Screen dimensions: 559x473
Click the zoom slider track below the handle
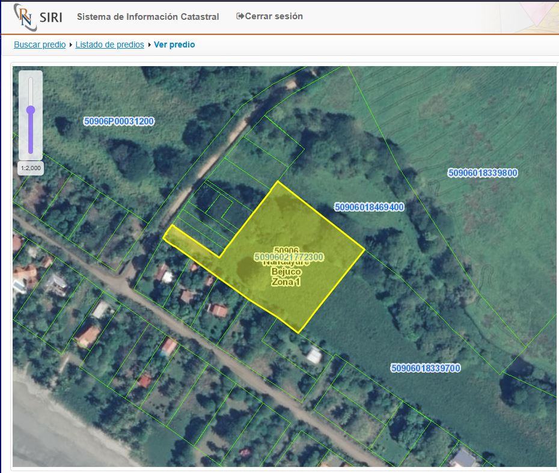pyautogui.click(x=31, y=138)
